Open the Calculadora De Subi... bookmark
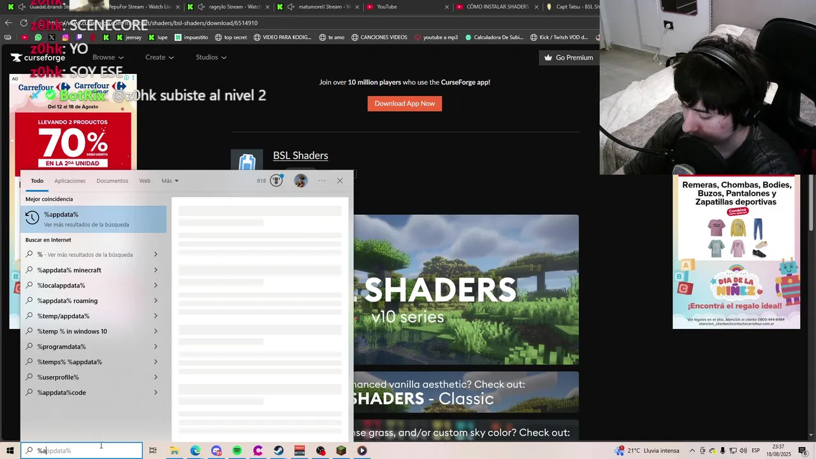Screen dimensions: 816x459 [x=495, y=38]
